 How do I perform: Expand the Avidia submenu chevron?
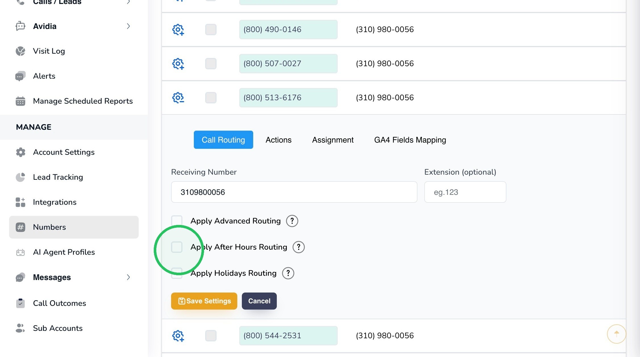tap(128, 26)
